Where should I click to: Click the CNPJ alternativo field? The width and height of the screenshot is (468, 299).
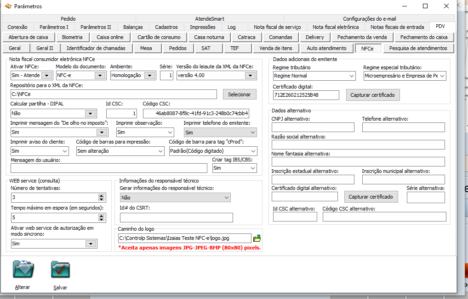click(x=313, y=127)
